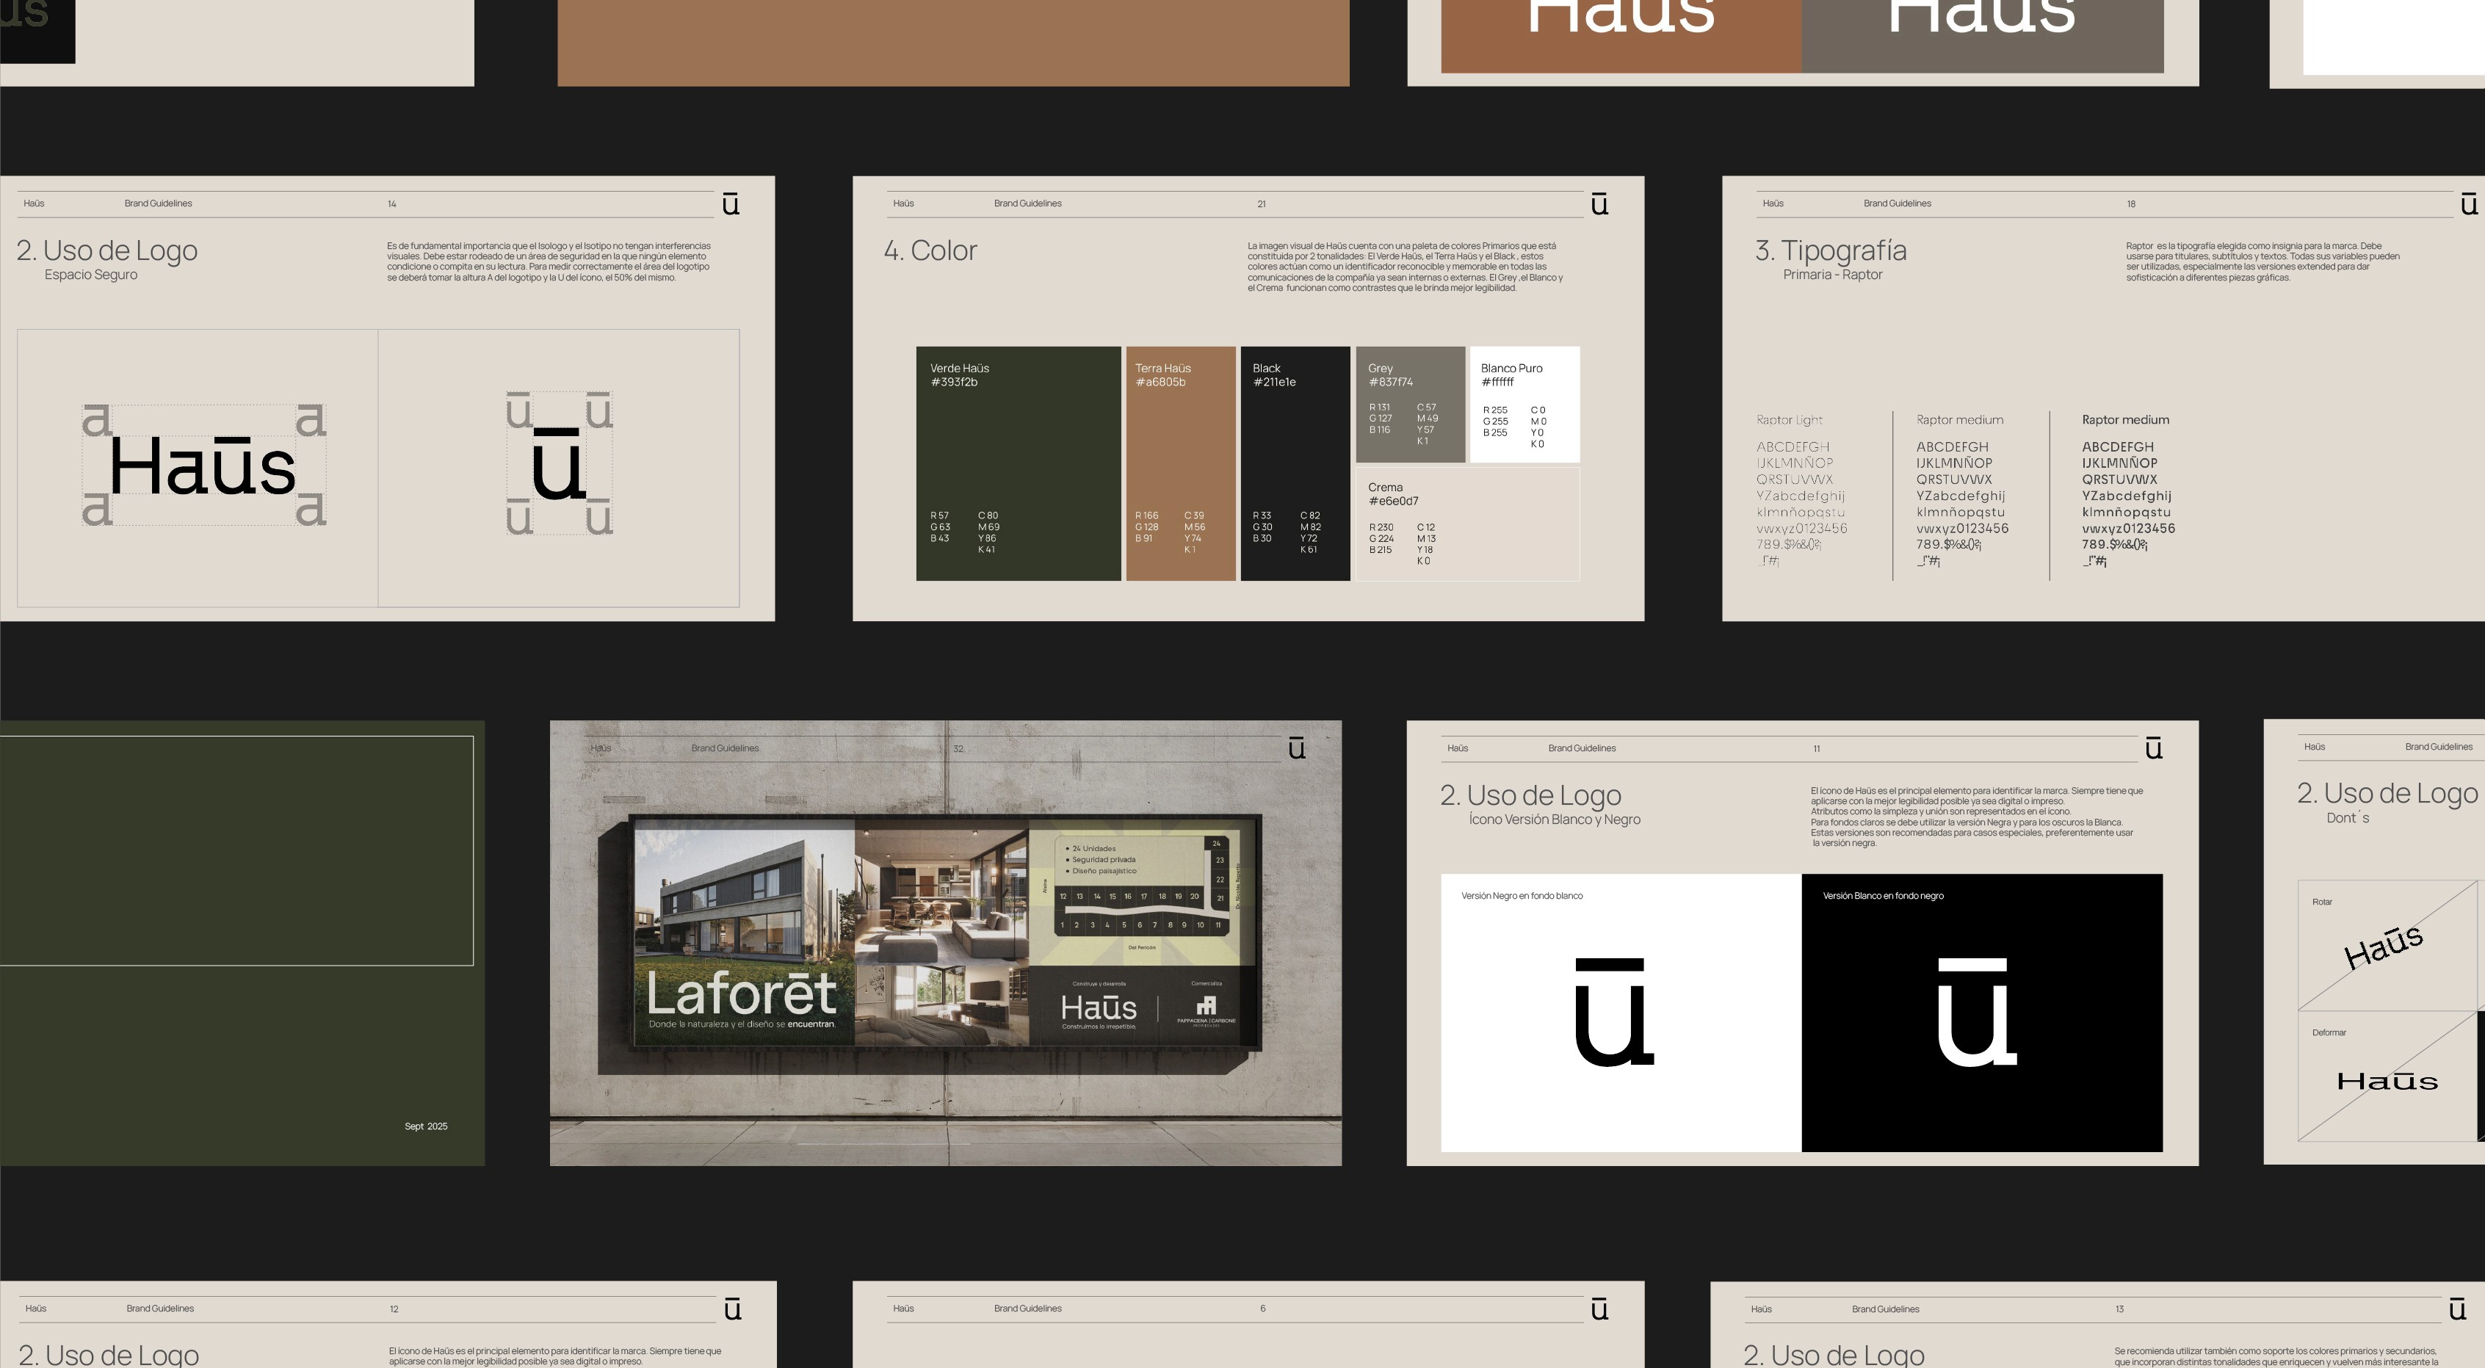The height and width of the screenshot is (1368, 2485).
Task: Click the ū icon on page 13 header
Action: 2457,1309
